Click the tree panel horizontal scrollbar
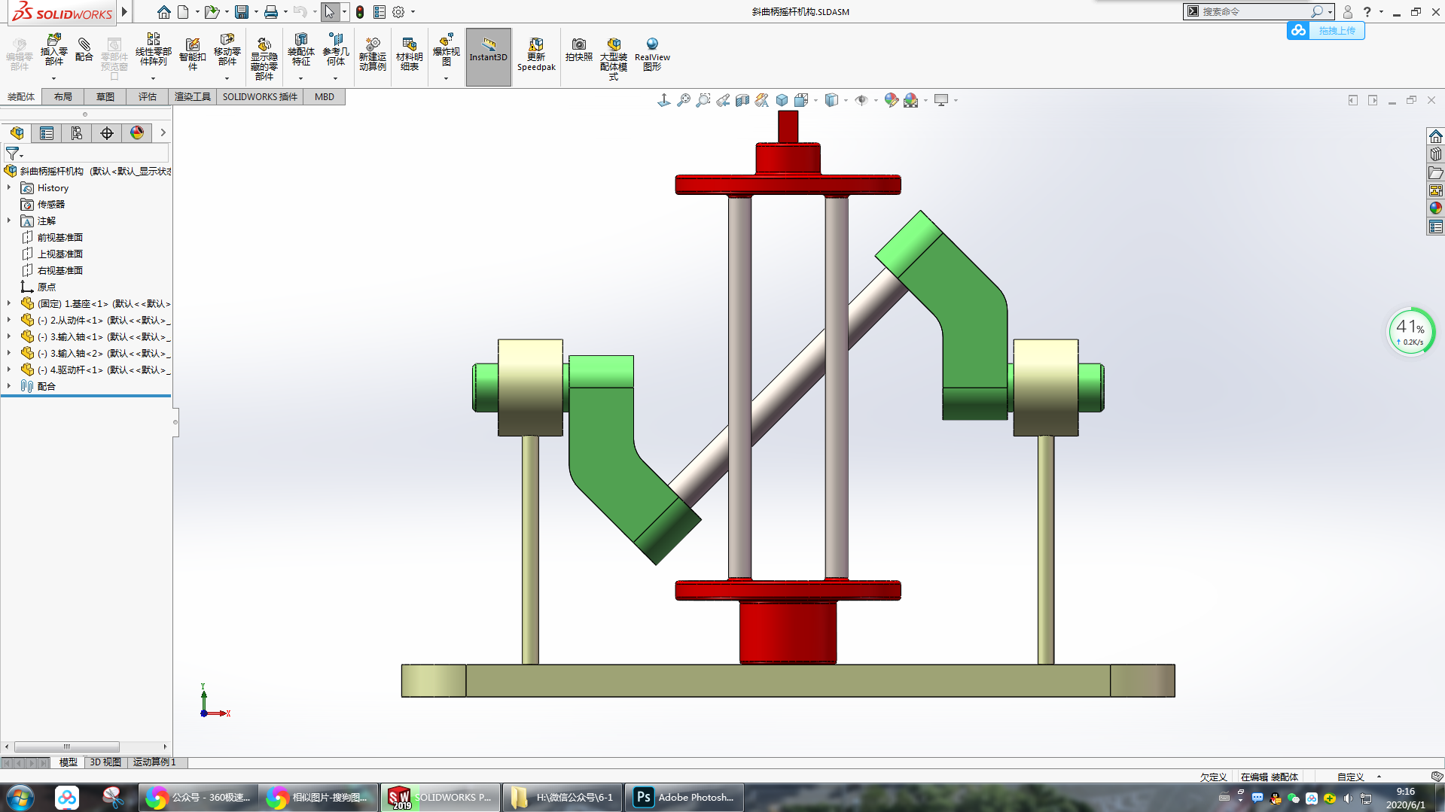 pyautogui.click(x=66, y=747)
